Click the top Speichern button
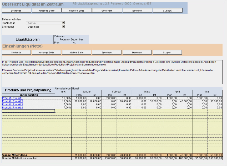The width and height of the screenshot is (227, 166). pos(107,11)
